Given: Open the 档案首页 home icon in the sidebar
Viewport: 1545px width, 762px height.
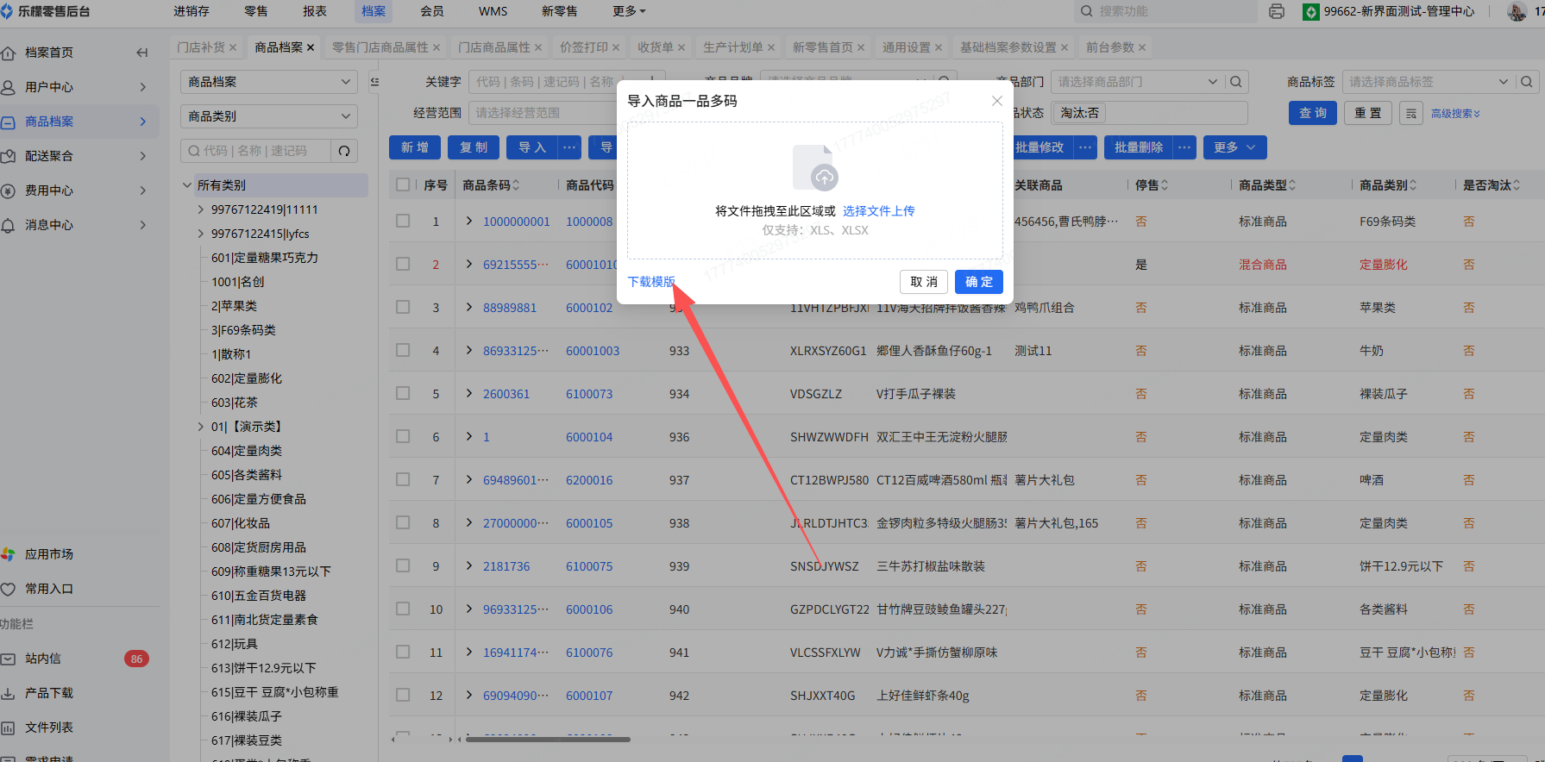Looking at the screenshot, I should click(9, 53).
